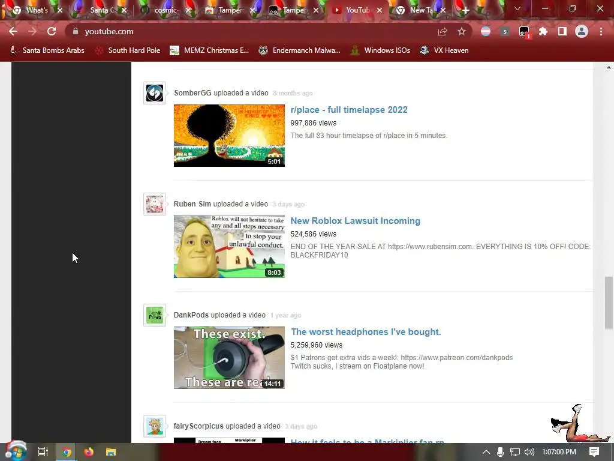This screenshot has width=614, height=461.
Task: Open Windows ISOs bookmark
Action: point(380,50)
